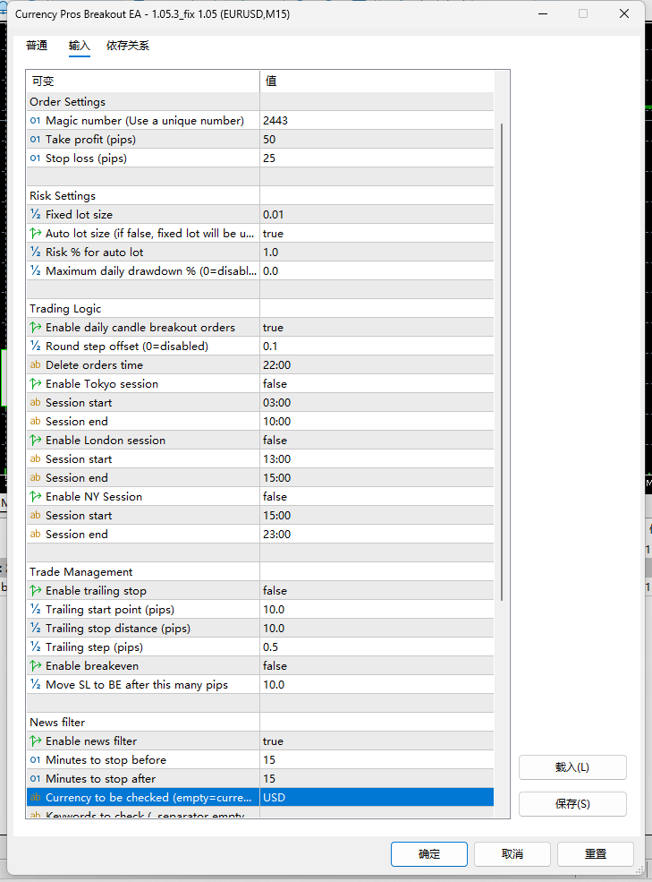The height and width of the screenshot is (882, 652).
Task: Reset inputs with the 重置 button
Action: pos(596,854)
